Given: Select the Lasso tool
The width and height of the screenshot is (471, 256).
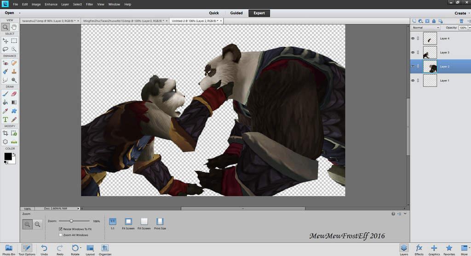Looking at the screenshot, I should [x=6, y=49].
